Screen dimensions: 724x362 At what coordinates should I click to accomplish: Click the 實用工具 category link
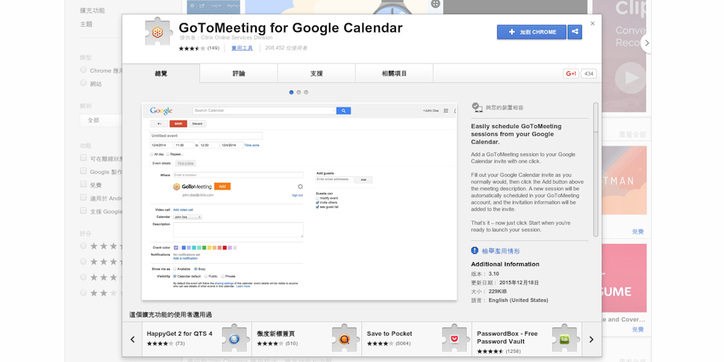click(x=242, y=48)
